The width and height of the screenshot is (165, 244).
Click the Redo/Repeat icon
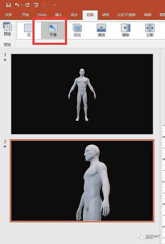(27, 5)
